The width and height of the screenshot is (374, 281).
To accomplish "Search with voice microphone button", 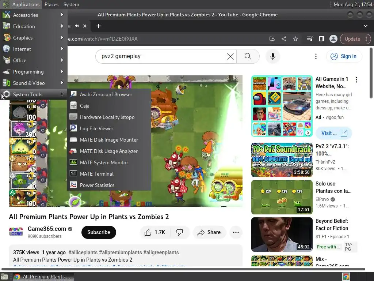I will pos(272,56).
